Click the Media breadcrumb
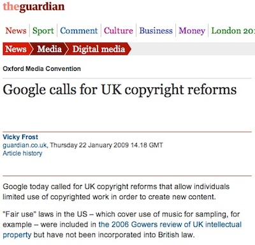Image resolution: width=255 pixels, height=245 pixels. point(49,49)
